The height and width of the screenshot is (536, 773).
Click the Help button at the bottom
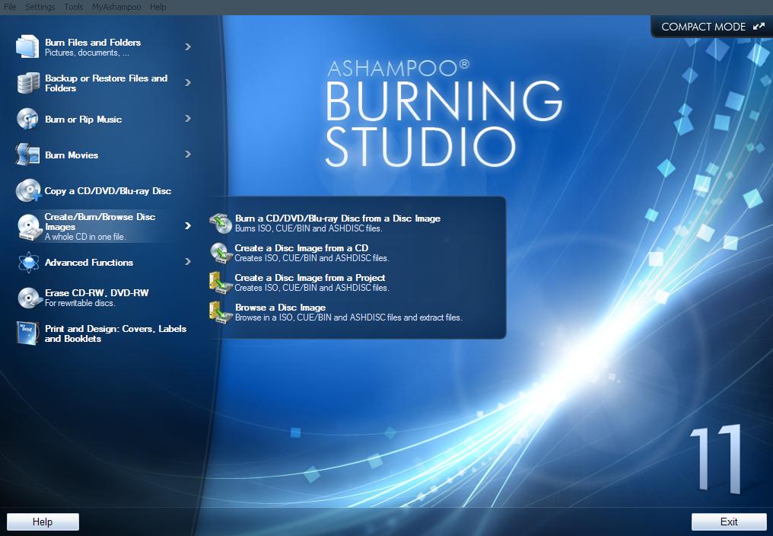pyautogui.click(x=43, y=522)
